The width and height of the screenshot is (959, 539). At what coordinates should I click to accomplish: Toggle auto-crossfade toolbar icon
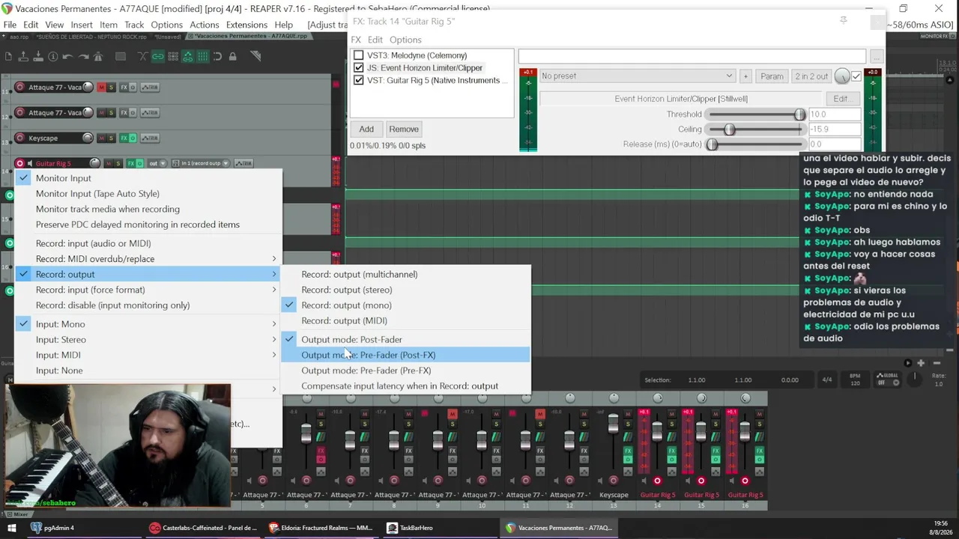pyautogui.click(x=143, y=56)
